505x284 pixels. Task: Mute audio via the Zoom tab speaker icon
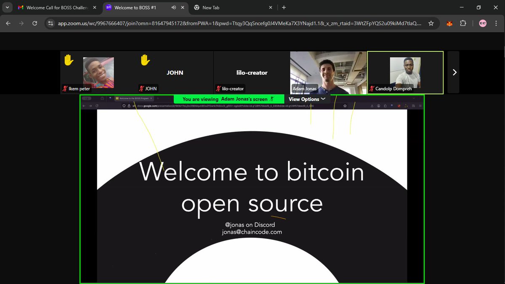174,8
